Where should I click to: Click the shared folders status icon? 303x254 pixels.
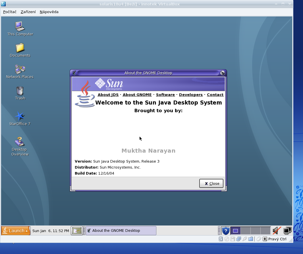pos(251,239)
